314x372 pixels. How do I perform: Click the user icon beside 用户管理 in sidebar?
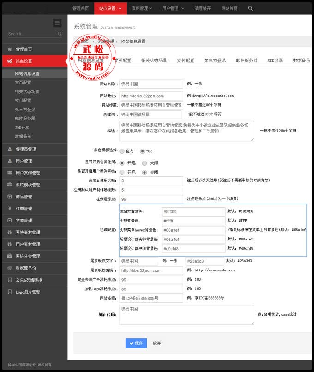(x=10, y=161)
